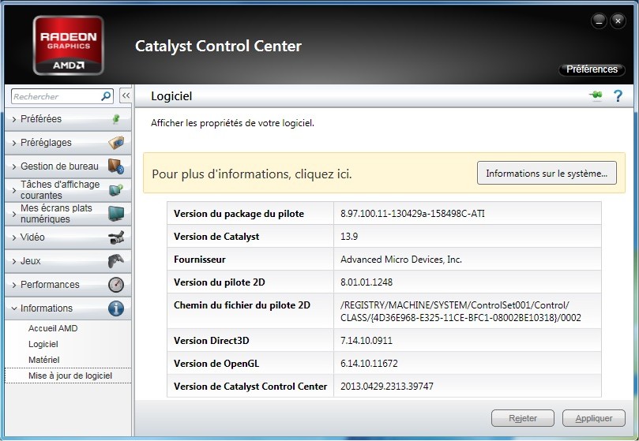The height and width of the screenshot is (441, 639).
Task: Click the Version de Catalyst Control Center label
Action: tap(250, 387)
